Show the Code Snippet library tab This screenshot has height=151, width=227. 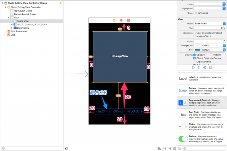tap(199, 68)
